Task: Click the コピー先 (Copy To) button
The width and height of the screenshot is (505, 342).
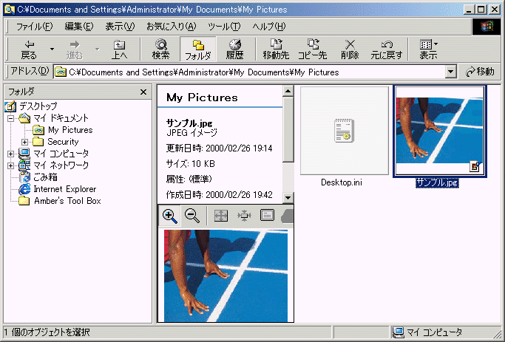Action: 313,49
